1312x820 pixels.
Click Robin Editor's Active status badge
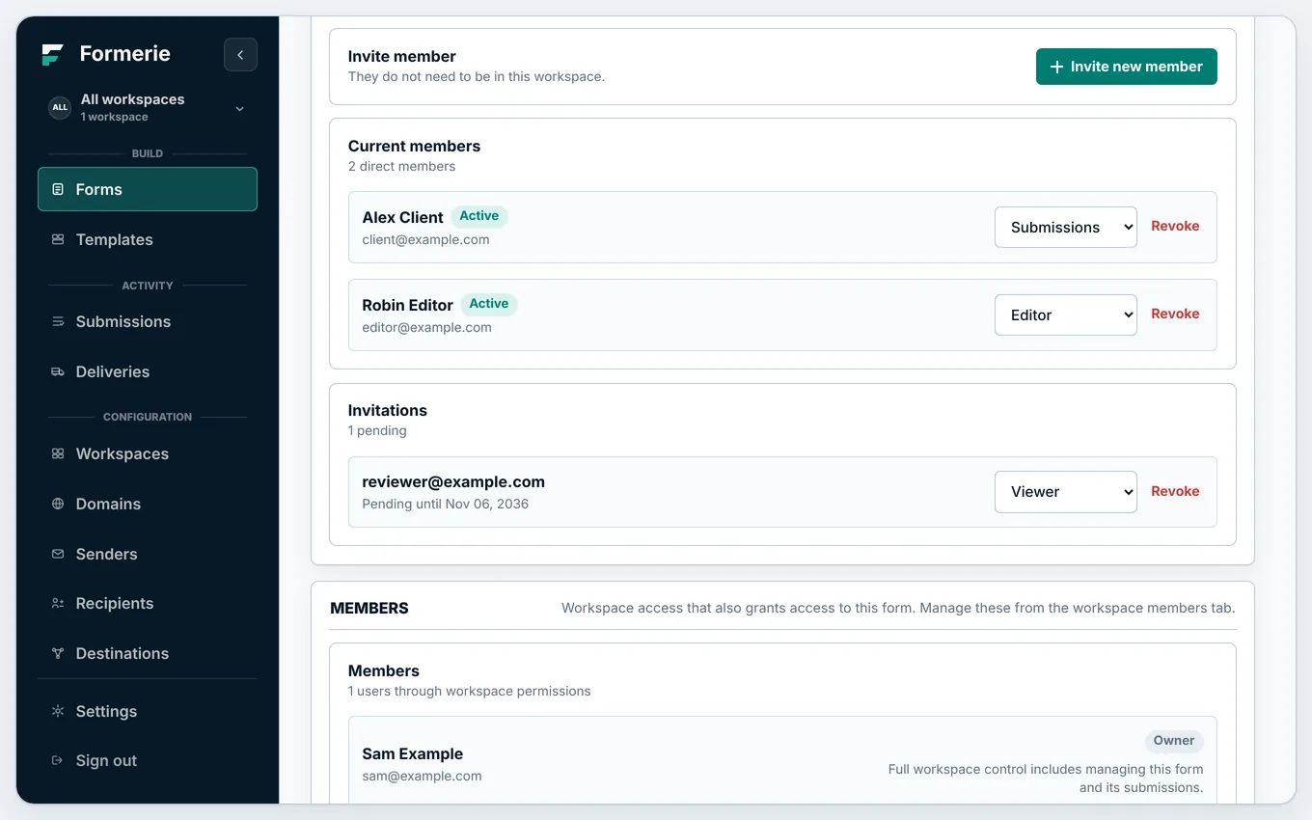(x=489, y=304)
